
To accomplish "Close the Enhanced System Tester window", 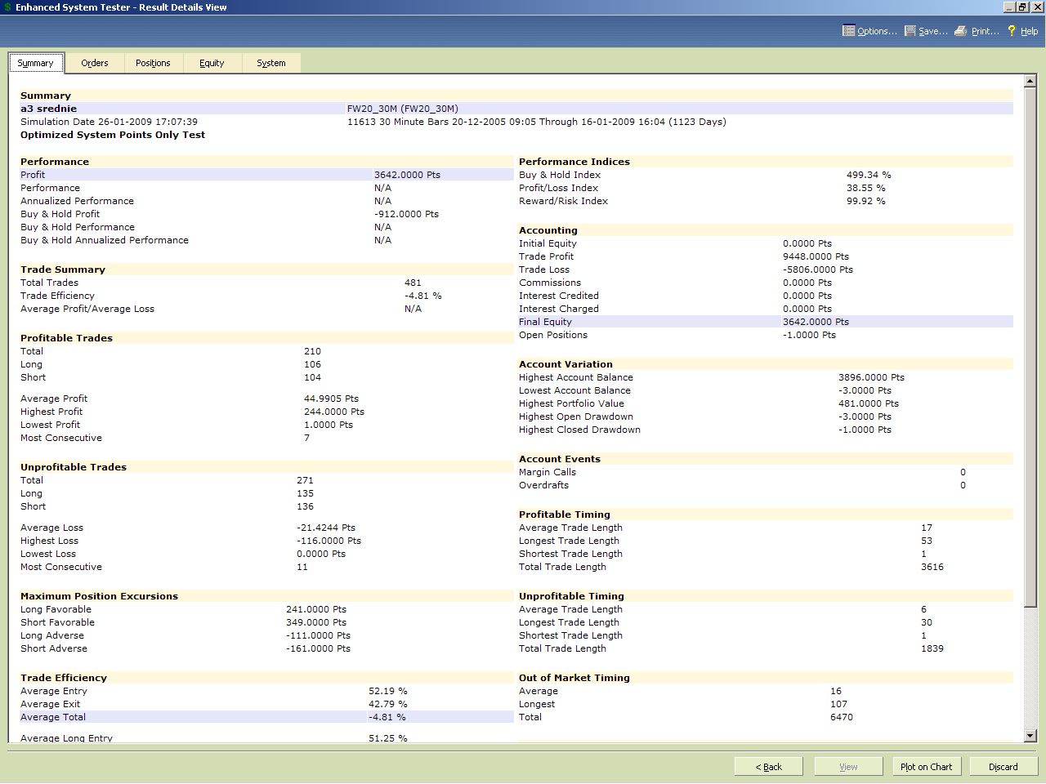I will pos(1036,7).
